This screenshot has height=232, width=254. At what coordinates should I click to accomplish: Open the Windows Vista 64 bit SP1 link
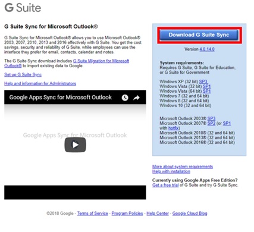coord(207,91)
